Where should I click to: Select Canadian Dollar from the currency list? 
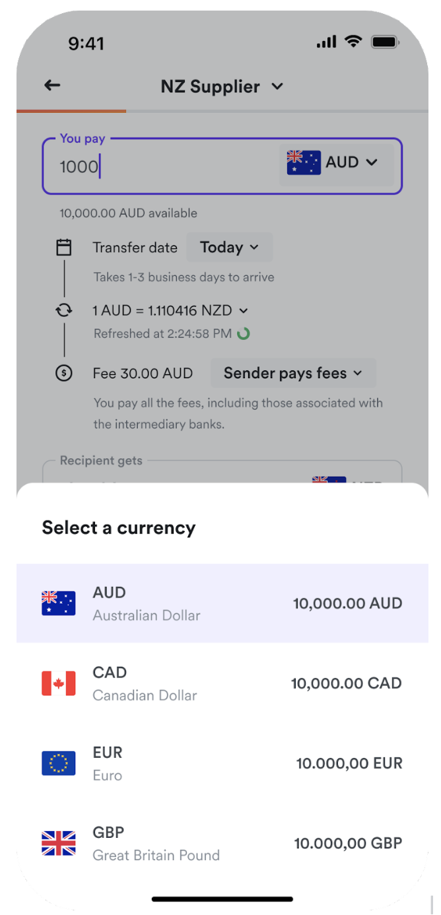coord(222,683)
